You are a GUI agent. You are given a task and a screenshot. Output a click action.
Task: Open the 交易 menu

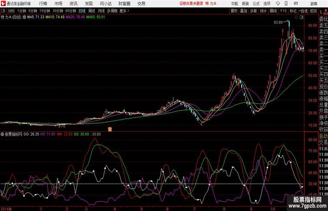tap(141, 3)
